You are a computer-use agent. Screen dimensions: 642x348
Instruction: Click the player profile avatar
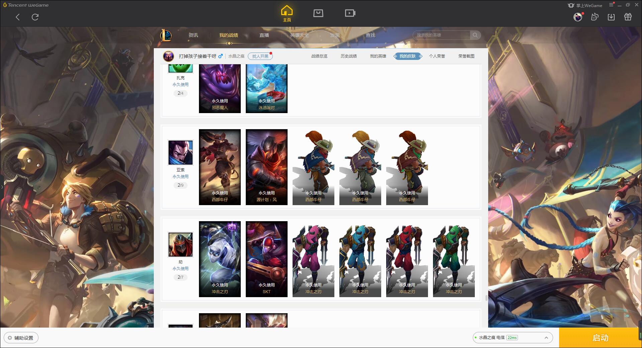(169, 56)
